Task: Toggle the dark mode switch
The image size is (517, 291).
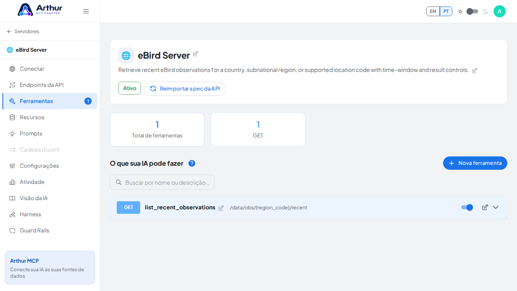Action: (x=473, y=11)
